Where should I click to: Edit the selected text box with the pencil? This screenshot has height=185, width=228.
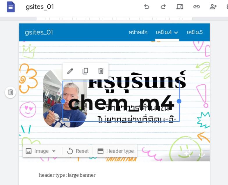pyautogui.click(x=70, y=71)
